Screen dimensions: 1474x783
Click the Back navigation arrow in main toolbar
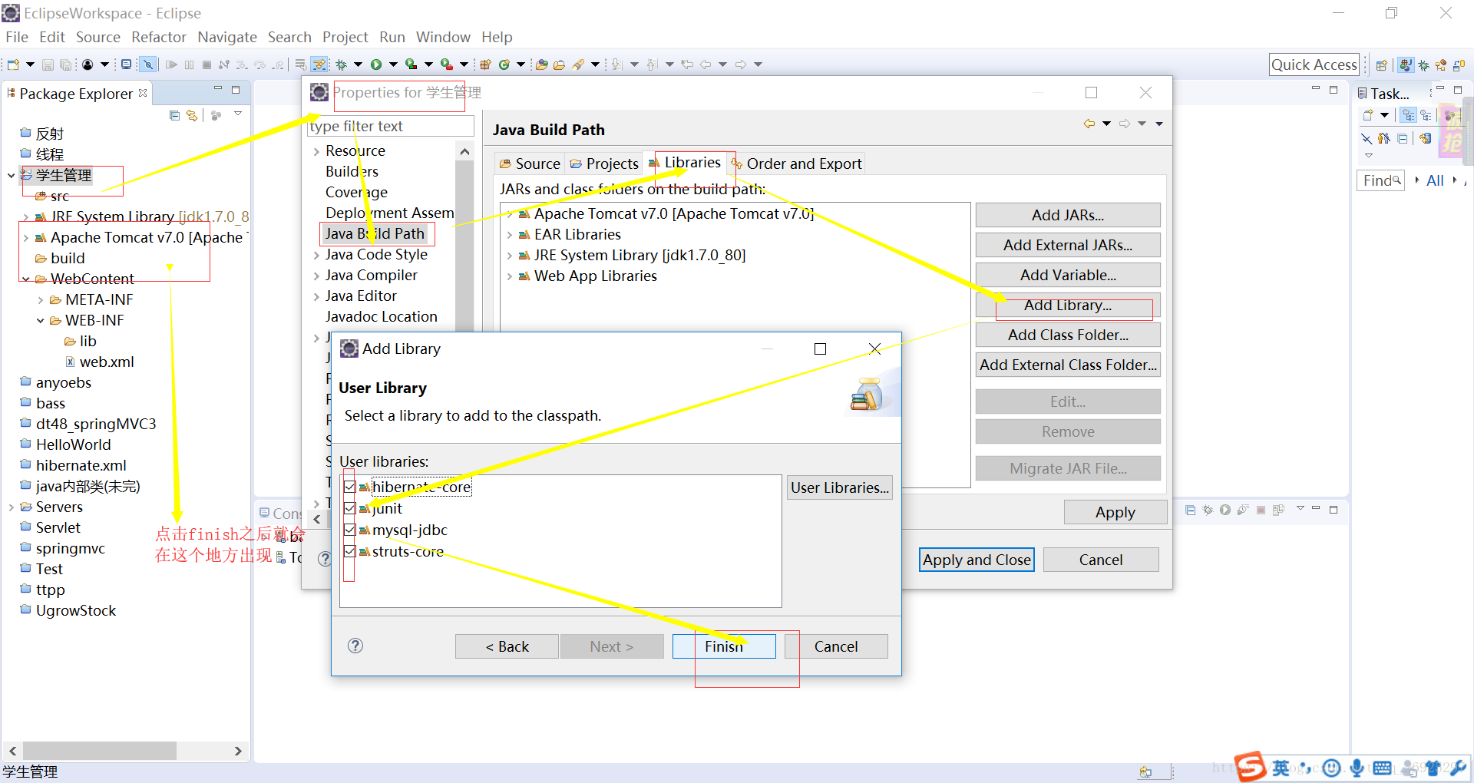tap(705, 64)
